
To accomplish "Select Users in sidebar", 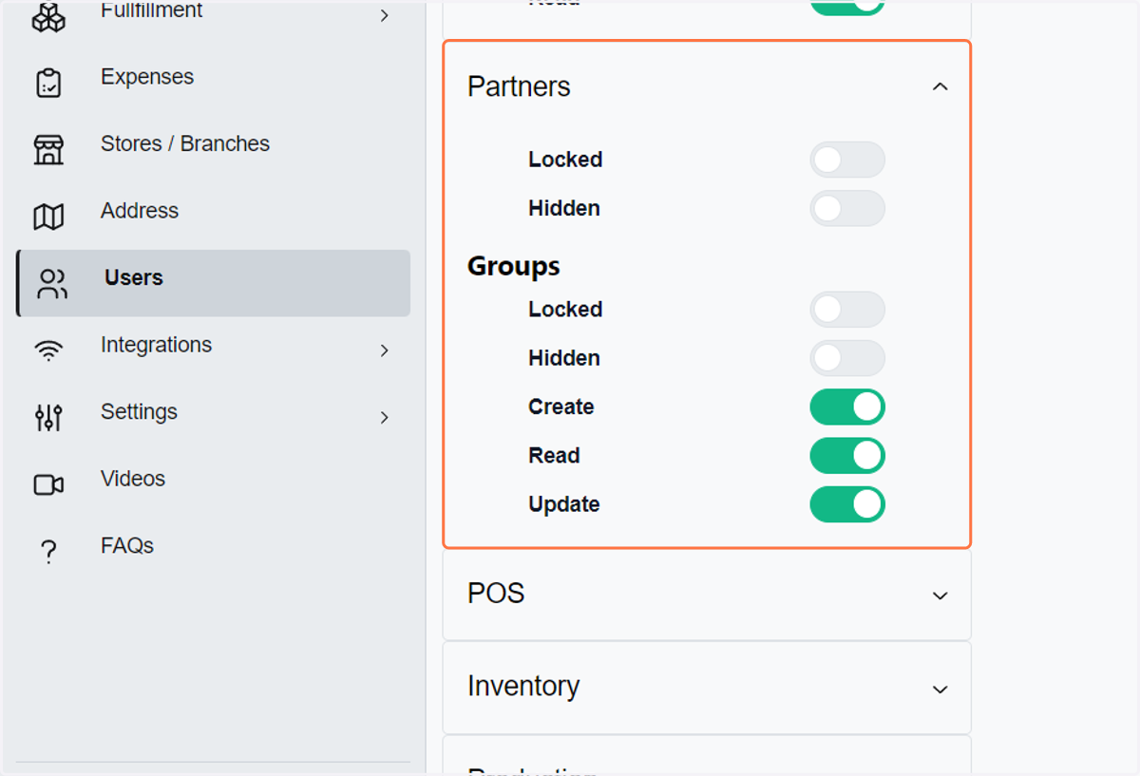I will click(213, 283).
